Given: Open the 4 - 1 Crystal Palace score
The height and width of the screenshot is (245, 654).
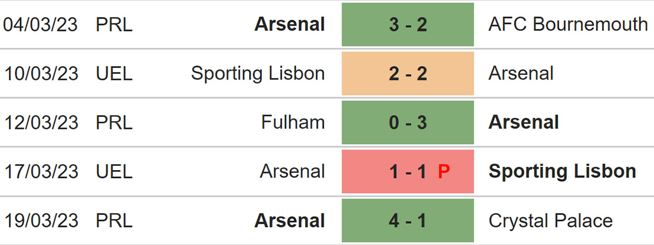Looking at the screenshot, I should tap(408, 220).
